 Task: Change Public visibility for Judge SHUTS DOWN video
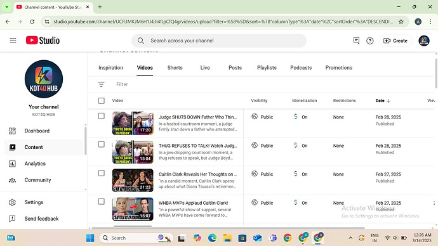pos(262,117)
